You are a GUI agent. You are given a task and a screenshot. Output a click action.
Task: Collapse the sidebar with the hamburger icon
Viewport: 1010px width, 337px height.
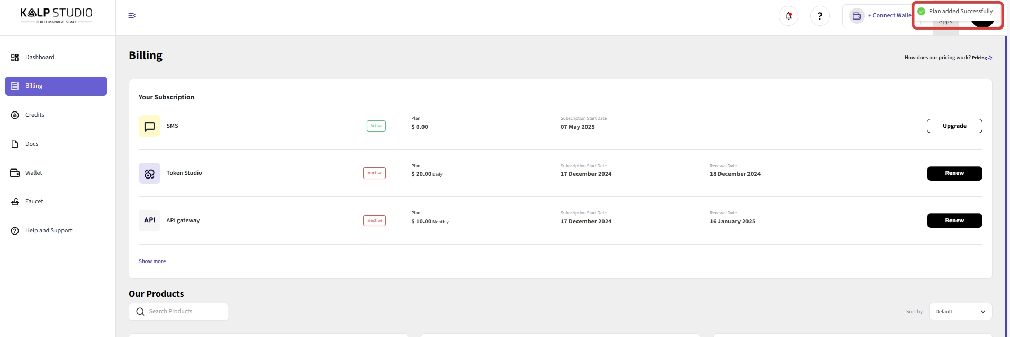coord(132,16)
